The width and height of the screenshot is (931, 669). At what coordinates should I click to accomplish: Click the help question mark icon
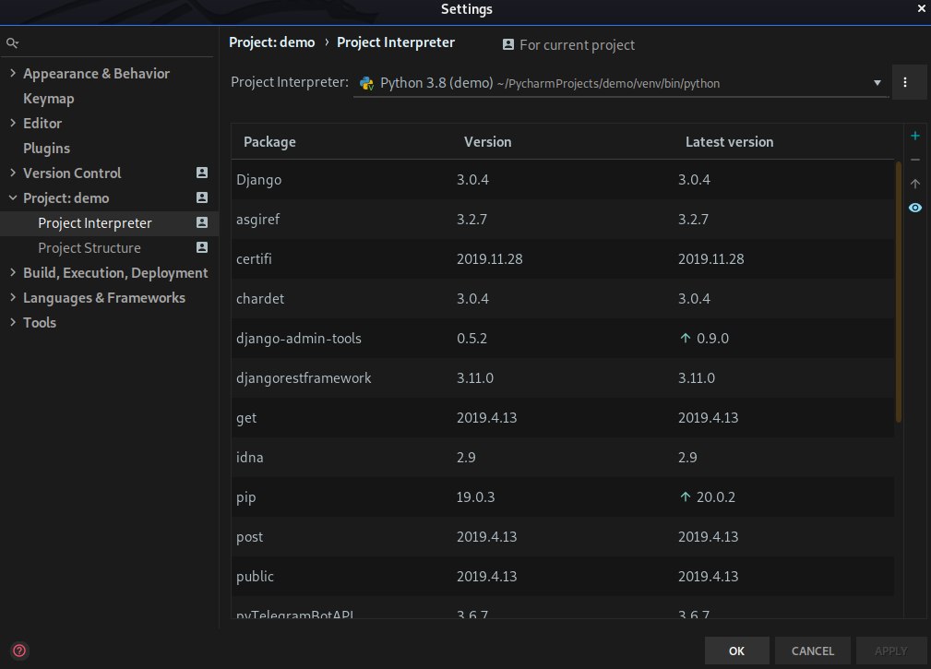pos(19,651)
